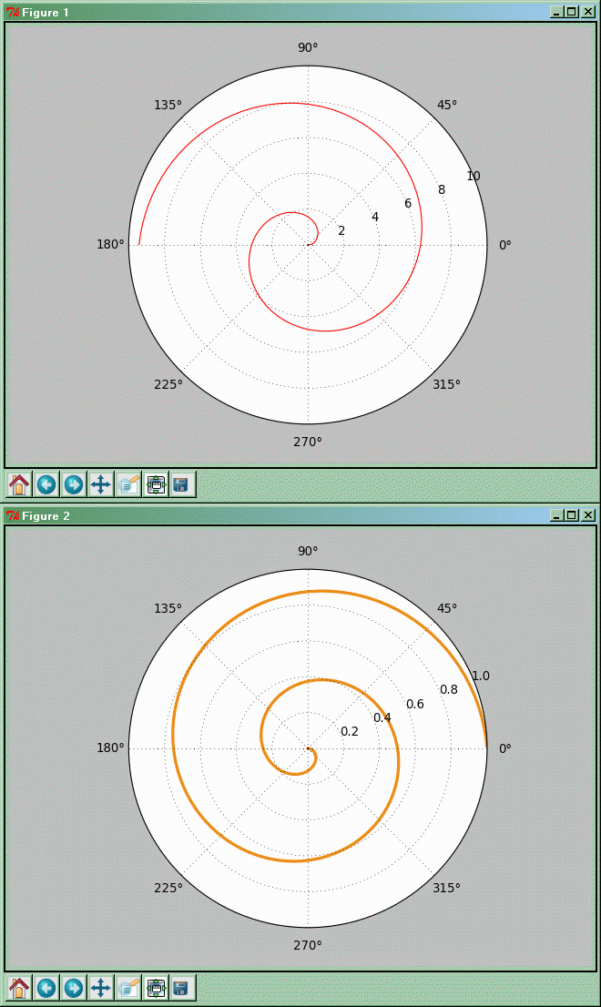Click the 270° label in Figure 2 plot

coord(308,945)
